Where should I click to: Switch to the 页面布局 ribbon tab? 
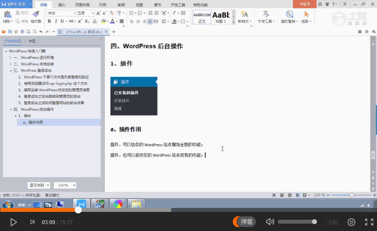pos(82,5)
